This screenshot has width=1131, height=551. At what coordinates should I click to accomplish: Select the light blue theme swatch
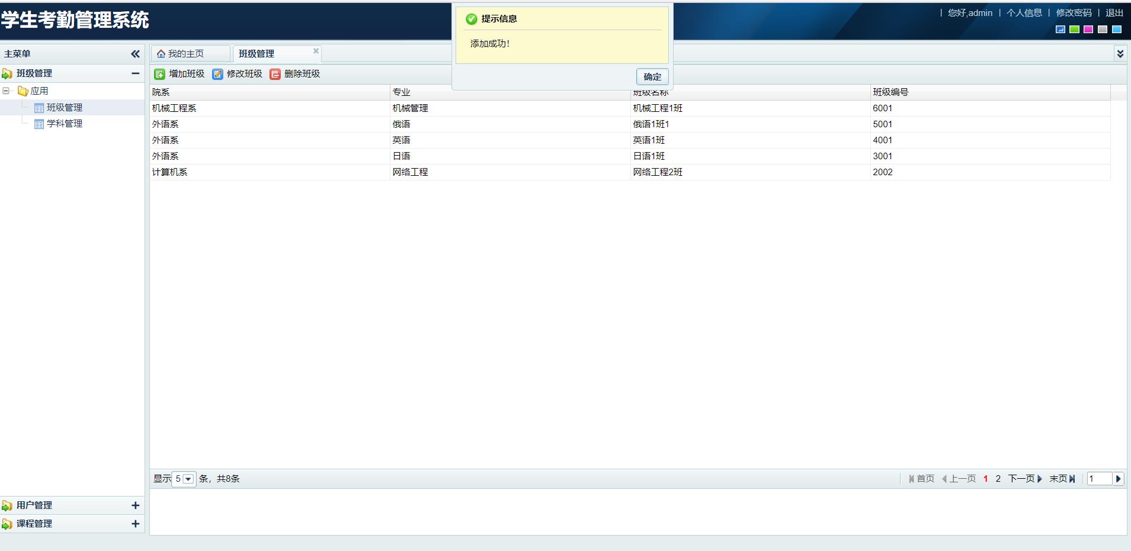(1117, 29)
